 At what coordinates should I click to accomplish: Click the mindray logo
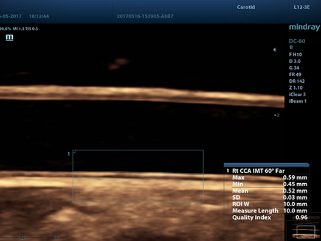(305, 27)
